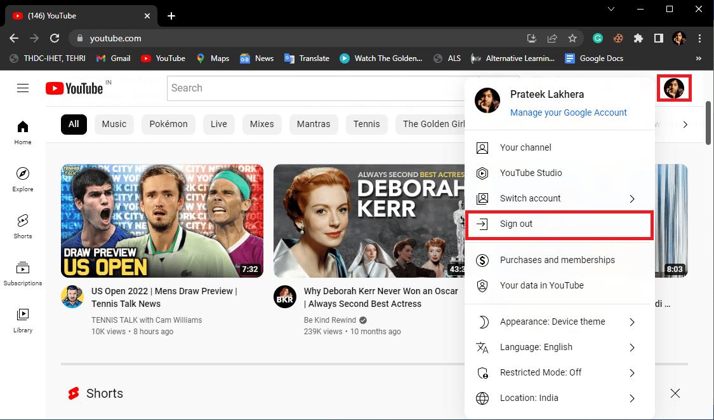Close the Shorts shelf
The height and width of the screenshot is (420, 714).
click(x=675, y=393)
